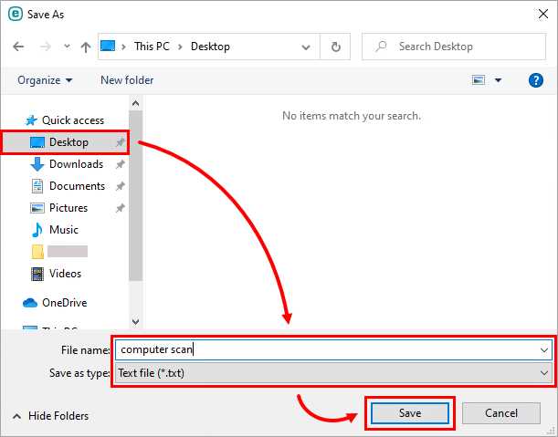Open the Music folder in sidebar
Screen dimensions: 558x437
tap(63, 230)
